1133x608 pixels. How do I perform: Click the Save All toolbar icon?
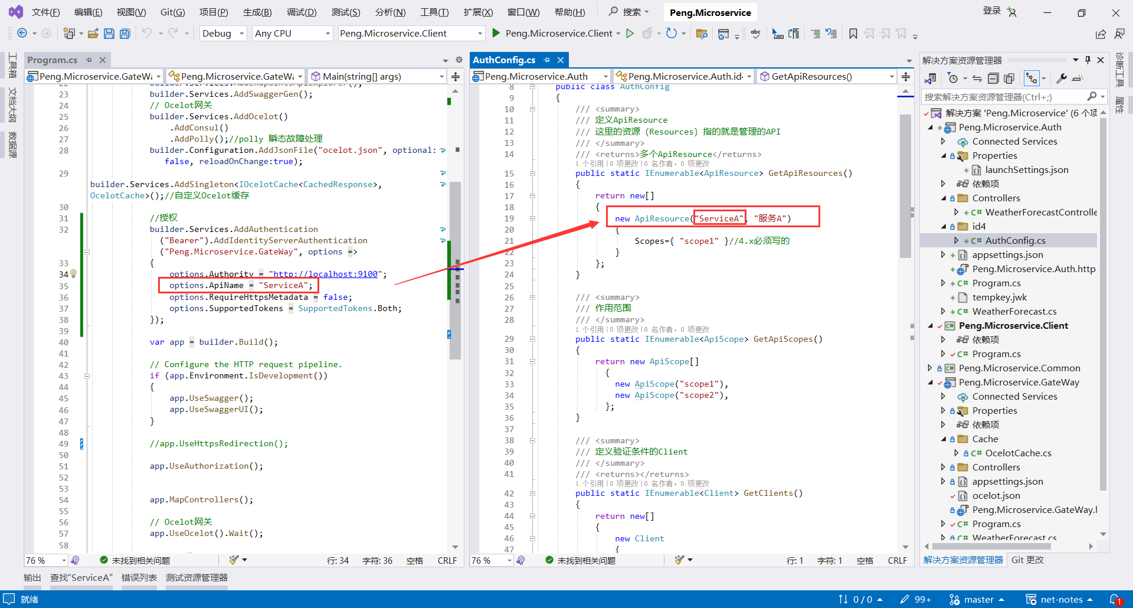[125, 34]
